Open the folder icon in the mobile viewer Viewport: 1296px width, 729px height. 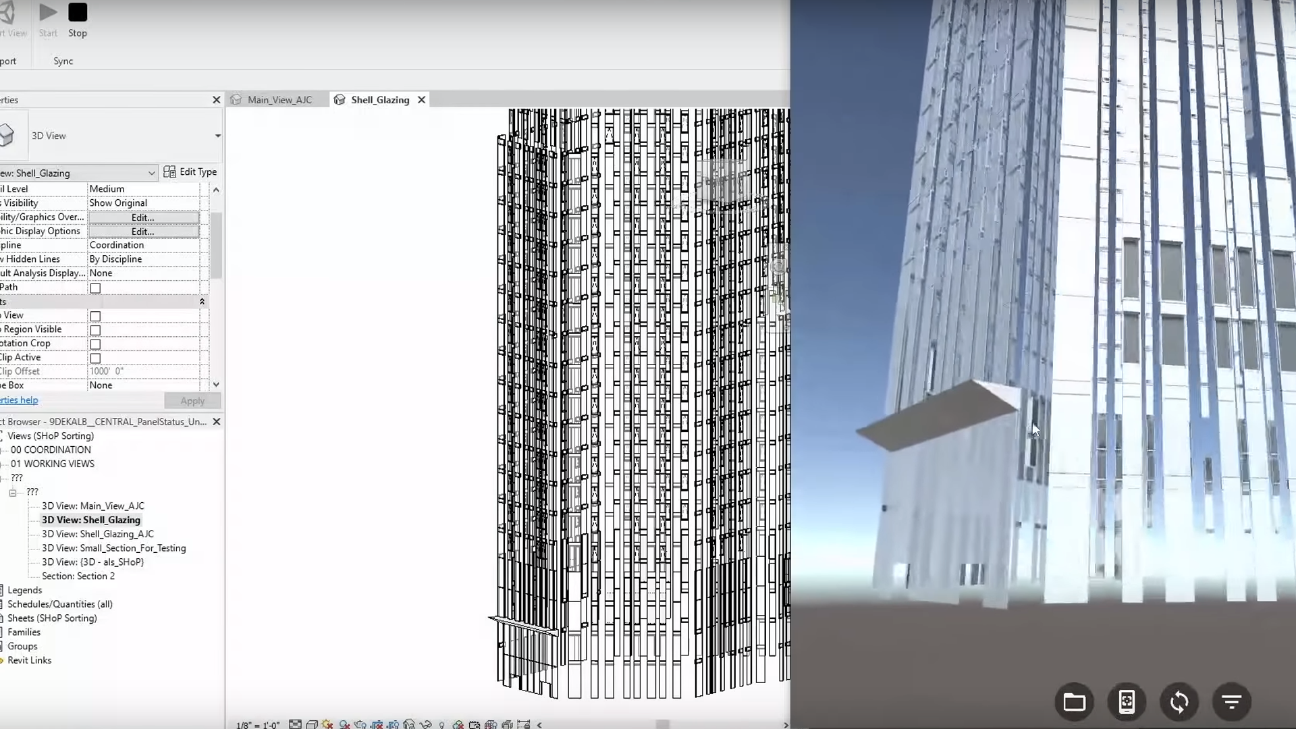pos(1073,702)
